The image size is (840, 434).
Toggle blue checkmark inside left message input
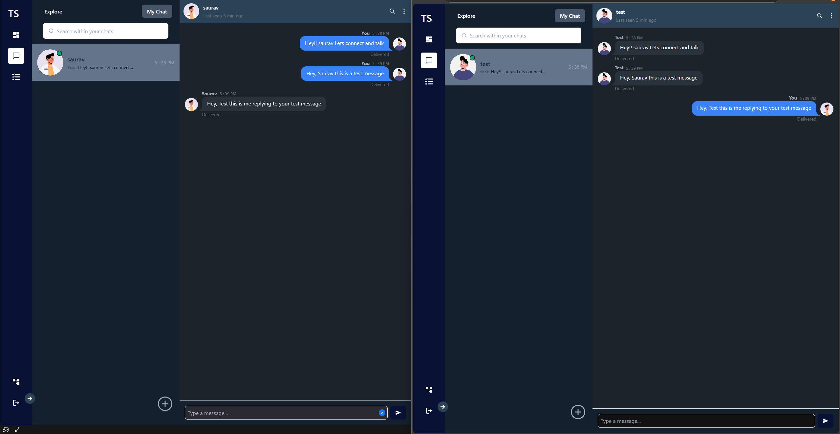click(x=382, y=413)
